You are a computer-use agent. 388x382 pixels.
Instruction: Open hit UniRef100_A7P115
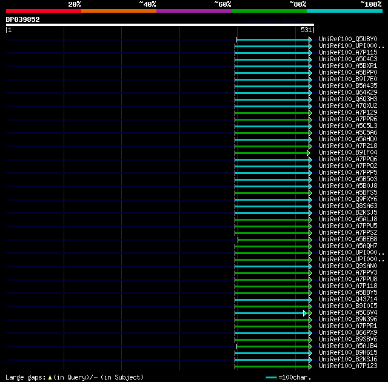348,53
